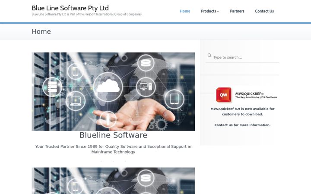Screen dimensions: 311x194
Task: Click the FreeSoft International Group subtitle
Action: click(87, 14)
